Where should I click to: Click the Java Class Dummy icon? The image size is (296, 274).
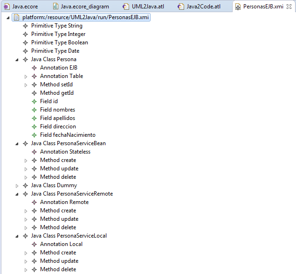pos(25,185)
